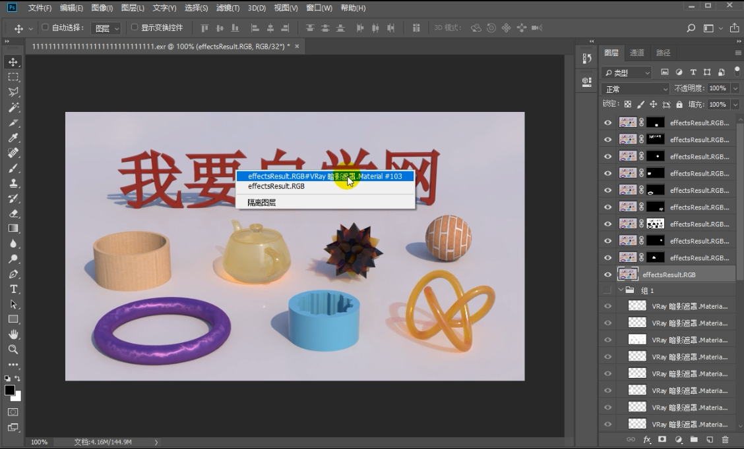Enable the 自动选择 checkbox

point(46,28)
